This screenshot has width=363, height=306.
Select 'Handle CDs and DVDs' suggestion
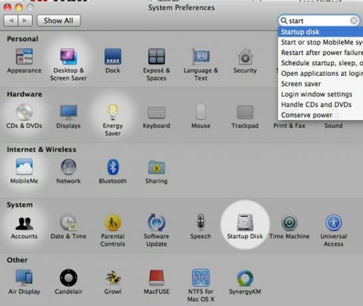320,104
